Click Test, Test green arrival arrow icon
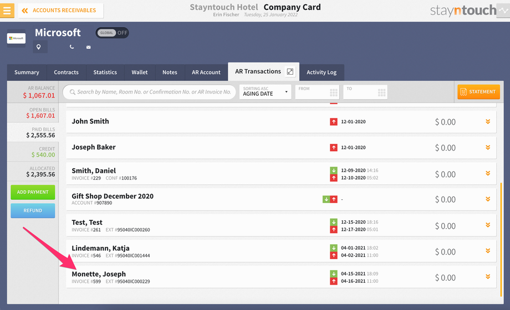Screen dimensions: 510x310 point(334,222)
